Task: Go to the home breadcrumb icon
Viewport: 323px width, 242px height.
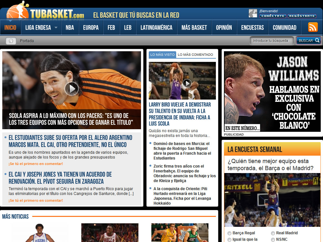Action: 11,41
